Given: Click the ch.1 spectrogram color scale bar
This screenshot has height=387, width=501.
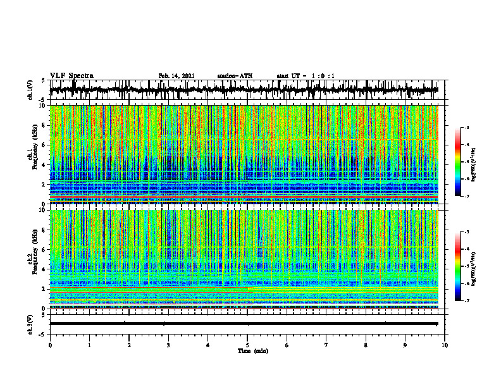Looking at the screenshot, I should click(458, 162).
